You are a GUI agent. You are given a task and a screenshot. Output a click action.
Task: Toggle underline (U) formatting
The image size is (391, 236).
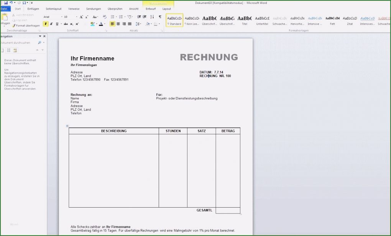coord(56,23)
